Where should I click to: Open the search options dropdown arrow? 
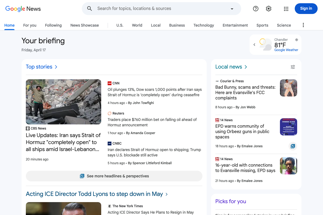tap(232, 9)
